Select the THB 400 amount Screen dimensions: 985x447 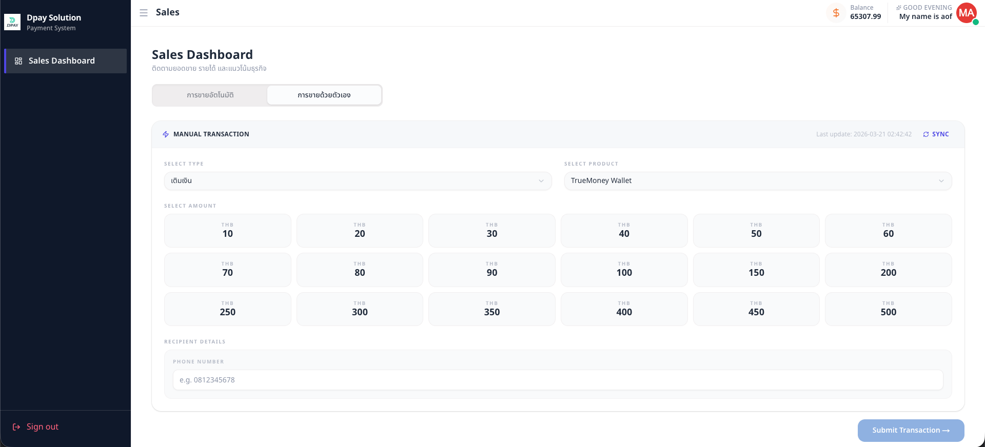click(x=624, y=309)
